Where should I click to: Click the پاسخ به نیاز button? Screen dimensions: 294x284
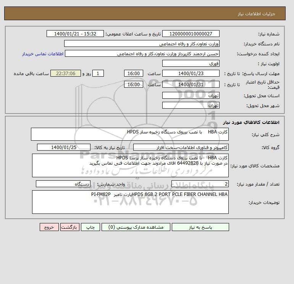click(x=200, y=227)
